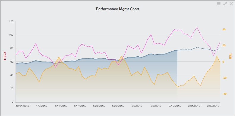Click the orange TSB right axis label
Screen dimensions: 235x116
(230, 56)
